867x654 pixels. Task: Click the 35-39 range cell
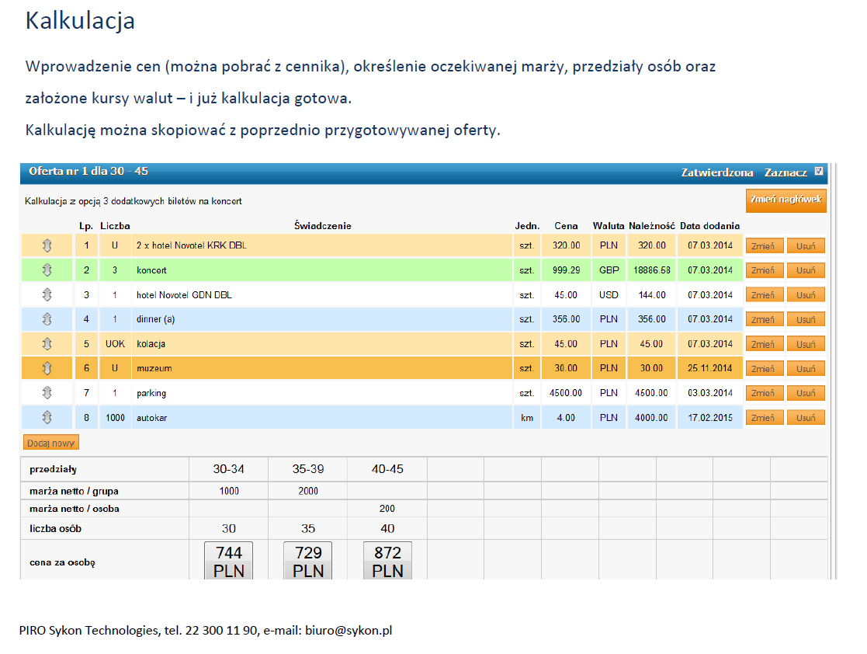click(308, 469)
